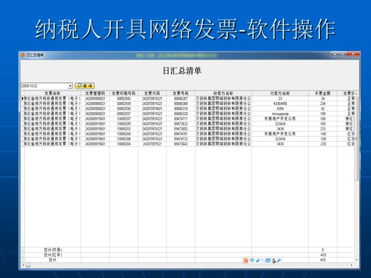
Task: Toggle the punctuation mode icon on input toolbar
Action: pyautogui.click(x=263, y=261)
